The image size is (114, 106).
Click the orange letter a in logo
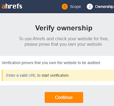pos(3,7)
